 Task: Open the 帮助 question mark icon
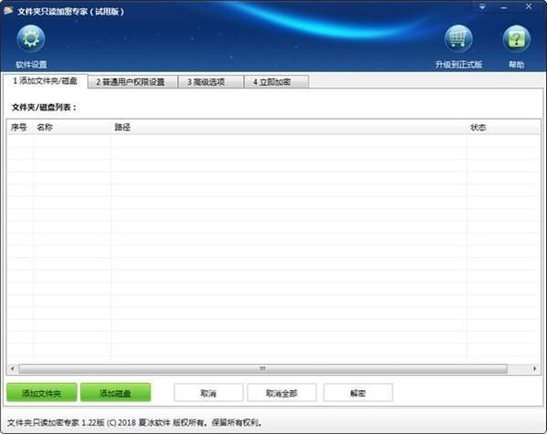(x=516, y=38)
